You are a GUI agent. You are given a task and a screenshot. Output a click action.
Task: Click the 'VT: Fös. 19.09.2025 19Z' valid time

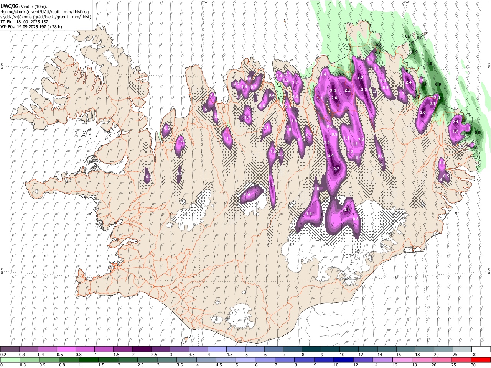[23, 27]
